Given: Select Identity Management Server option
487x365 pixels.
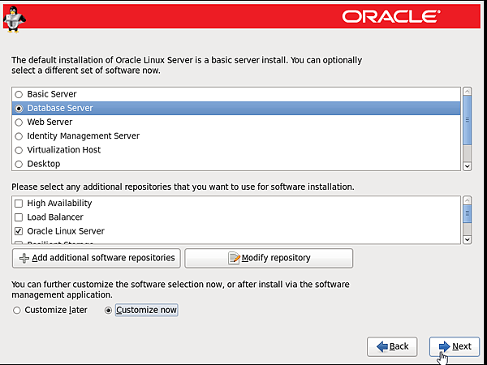Looking at the screenshot, I should (19, 136).
